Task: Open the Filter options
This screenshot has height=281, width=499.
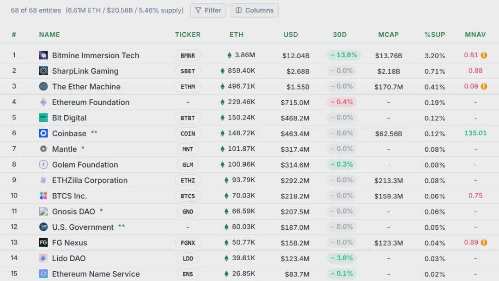Action: [x=208, y=10]
